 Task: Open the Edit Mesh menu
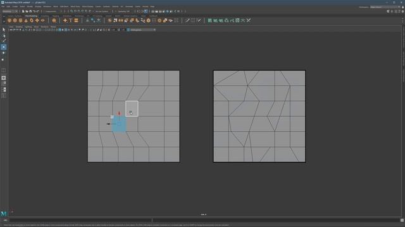65,6
